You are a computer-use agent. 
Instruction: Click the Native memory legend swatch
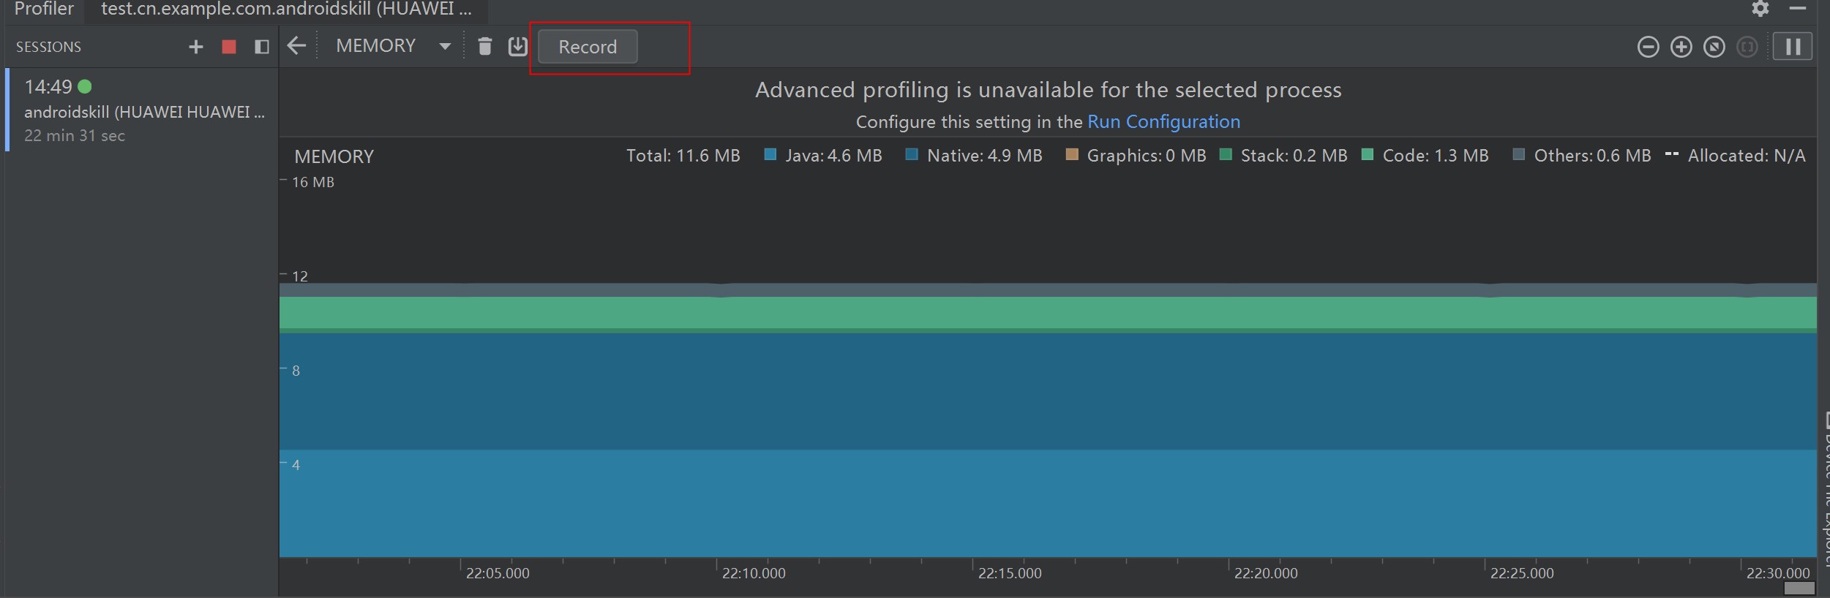click(x=911, y=154)
